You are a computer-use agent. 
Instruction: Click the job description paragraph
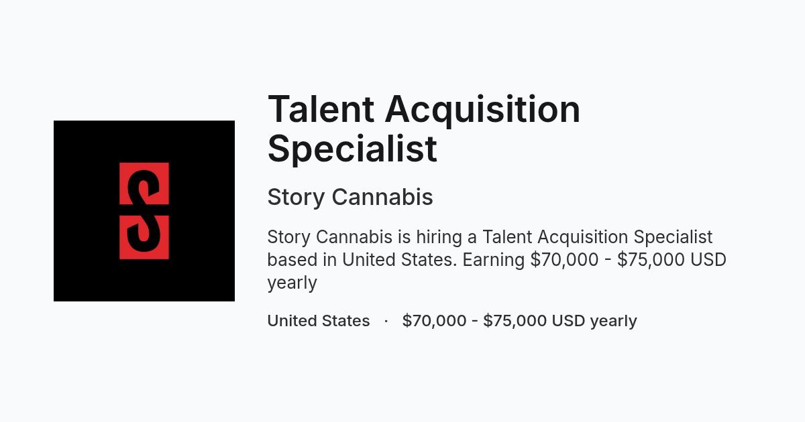[496, 260]
